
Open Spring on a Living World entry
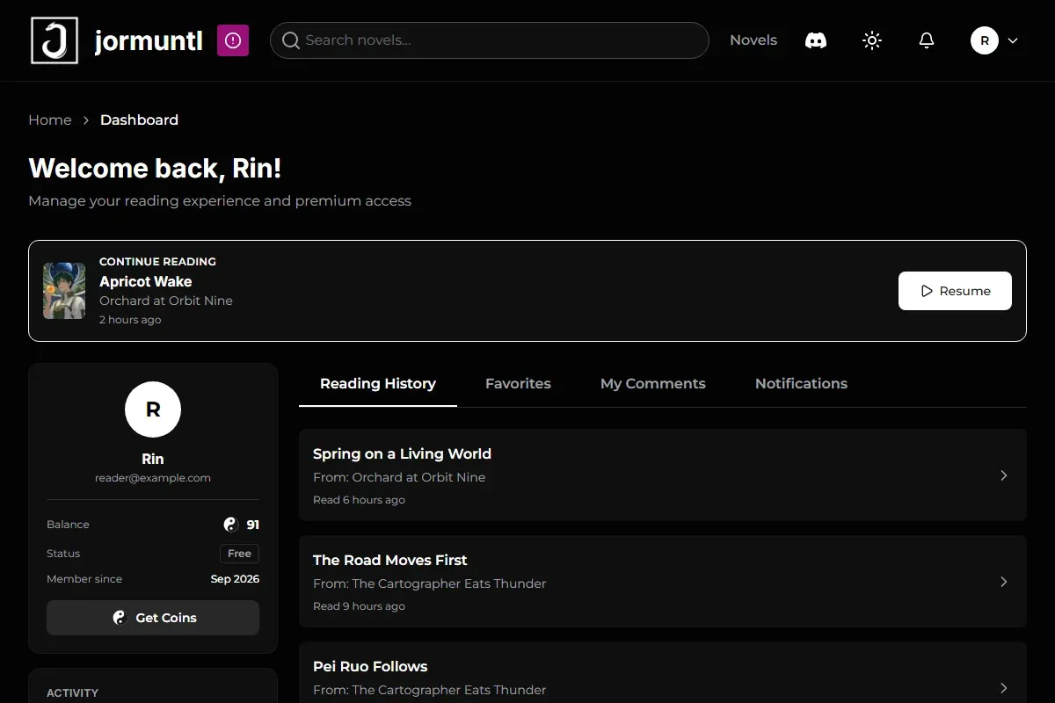point(663,475)
